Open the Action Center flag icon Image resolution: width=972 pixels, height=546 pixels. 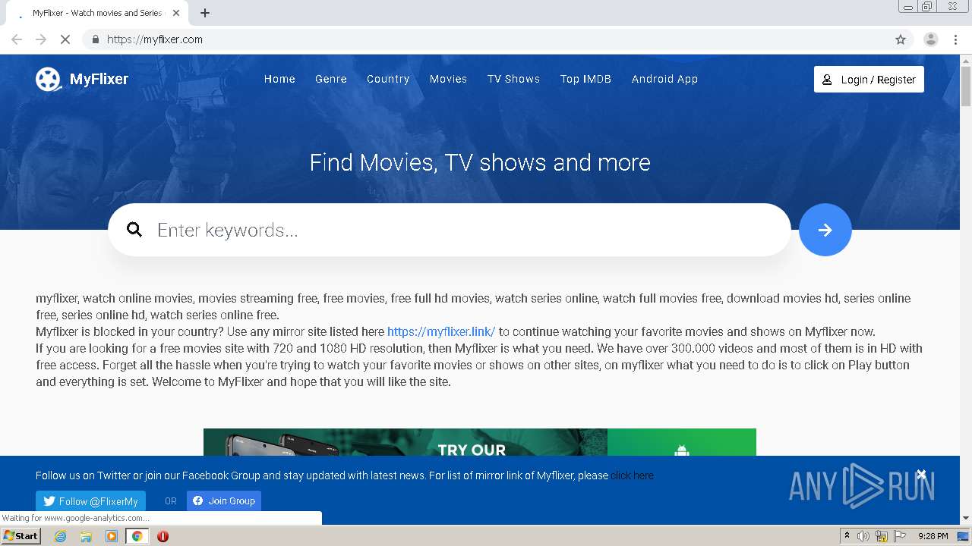point(900,536)
